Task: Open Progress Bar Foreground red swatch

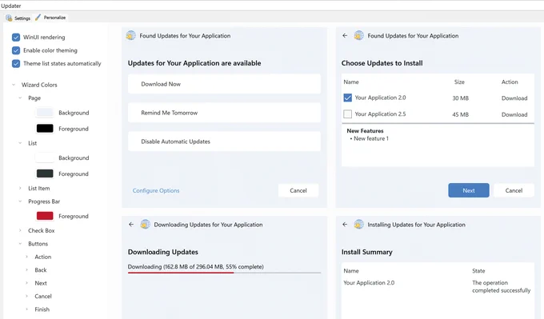Action: coord(45,216)
